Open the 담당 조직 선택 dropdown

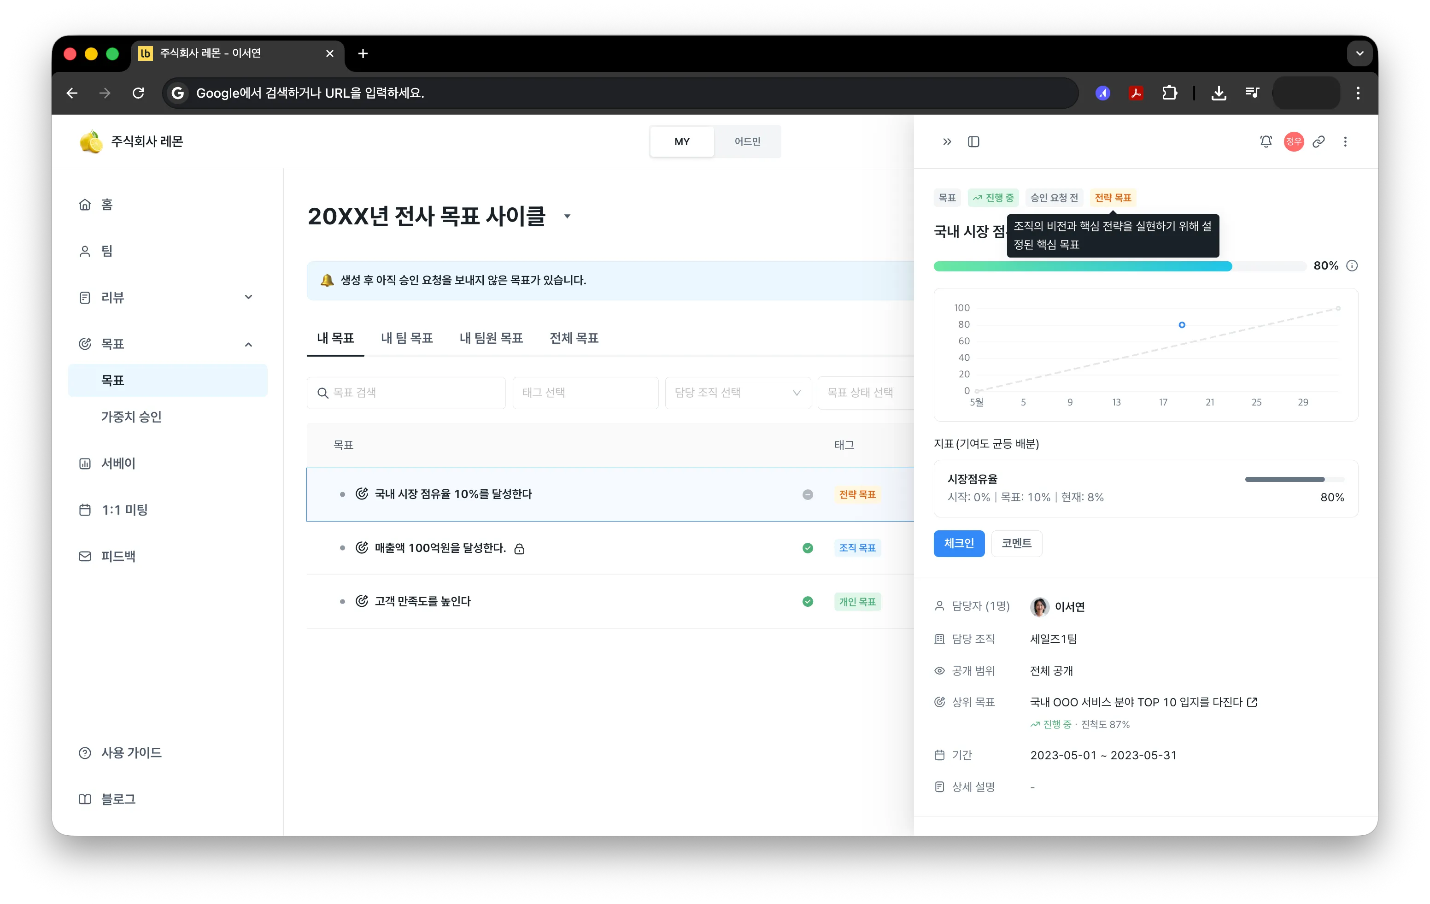[x=738, y=393]
